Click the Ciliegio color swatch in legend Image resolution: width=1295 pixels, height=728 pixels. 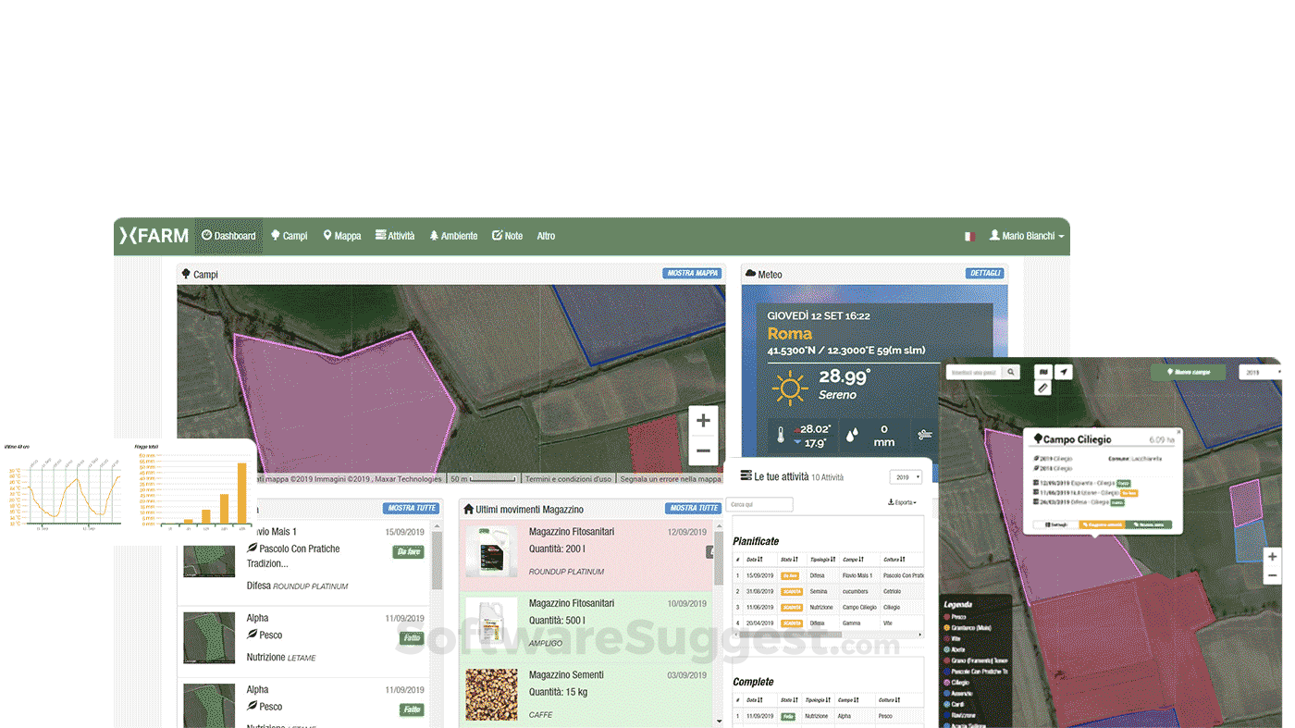(946, 683)
